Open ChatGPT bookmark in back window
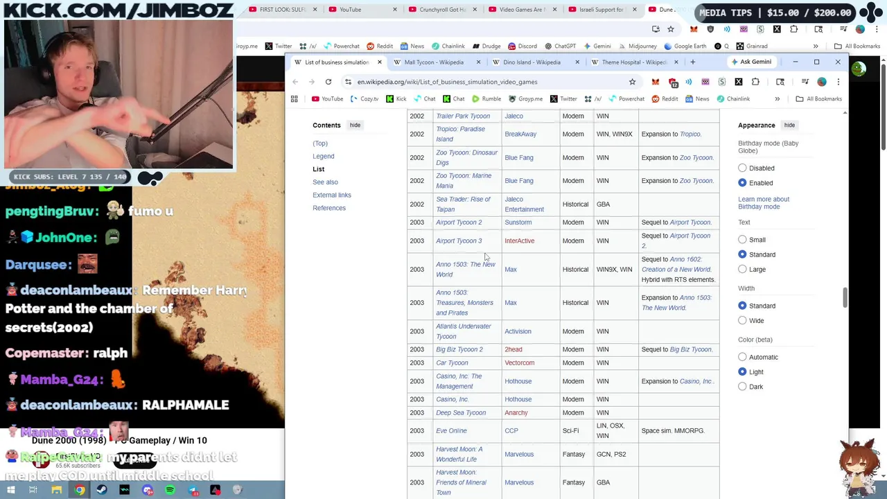This screenshot has width=887, height=499. tap(560, 46)
